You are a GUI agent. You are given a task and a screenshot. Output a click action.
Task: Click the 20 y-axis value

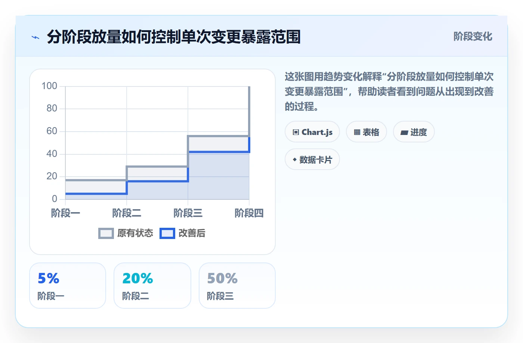(52, 176)
